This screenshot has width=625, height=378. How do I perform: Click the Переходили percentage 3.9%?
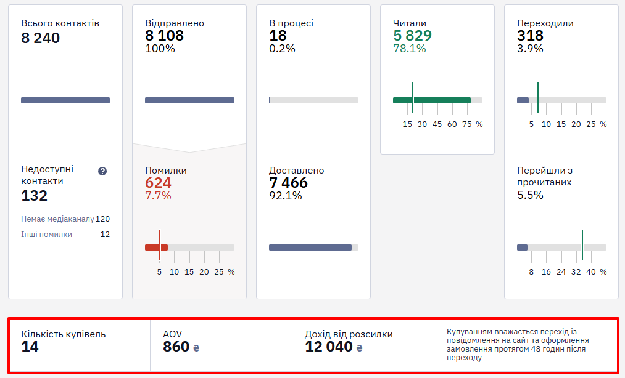pos(530,49)
